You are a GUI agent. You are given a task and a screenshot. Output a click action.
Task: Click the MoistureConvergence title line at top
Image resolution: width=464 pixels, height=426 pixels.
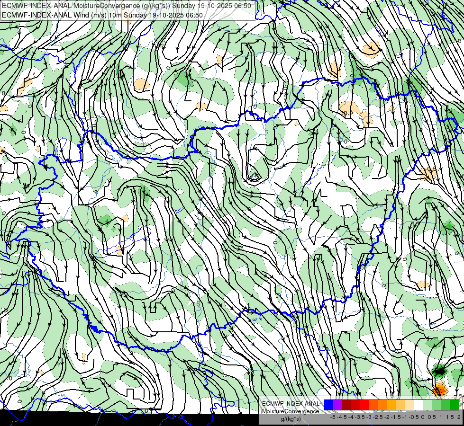tap(127, 6)
